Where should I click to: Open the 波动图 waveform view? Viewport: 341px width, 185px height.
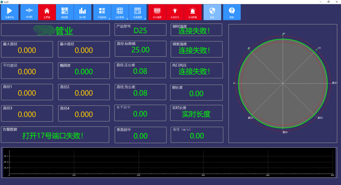29,12
